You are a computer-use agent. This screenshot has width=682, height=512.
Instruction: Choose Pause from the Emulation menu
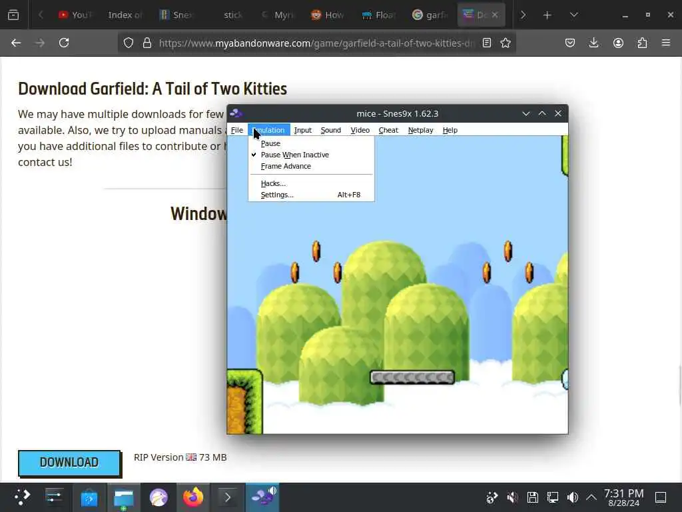coord(312,143)
